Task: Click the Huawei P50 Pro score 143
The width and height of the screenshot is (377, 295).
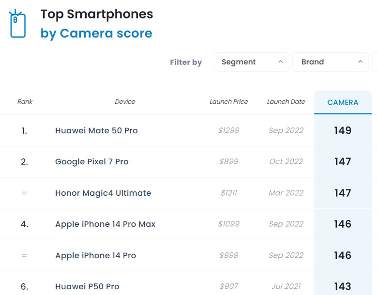Action: tap(343, 286)
